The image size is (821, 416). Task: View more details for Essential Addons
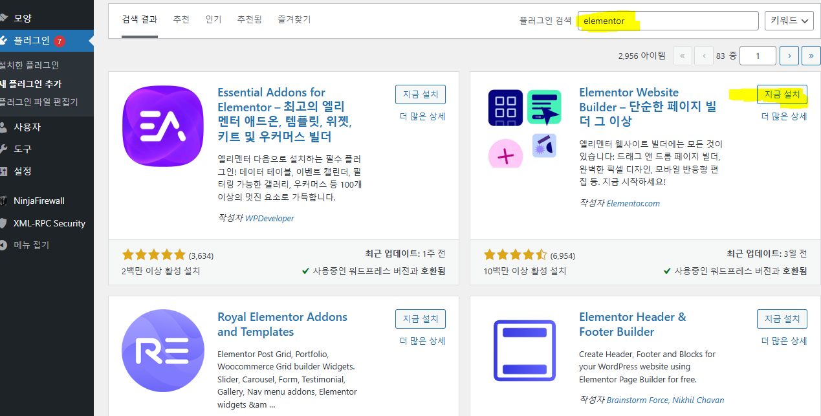[422, 116]
